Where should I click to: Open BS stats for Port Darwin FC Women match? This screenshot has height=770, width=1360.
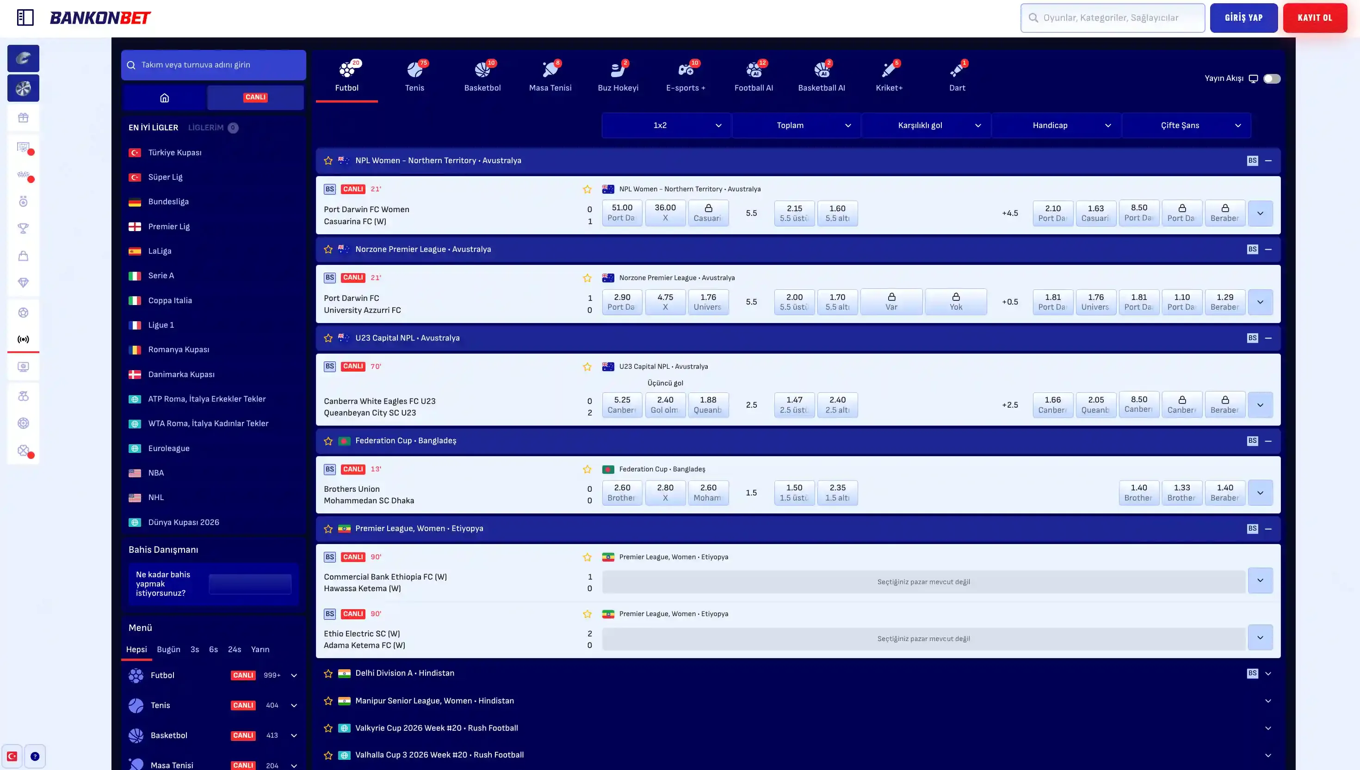[x=330, y=189]
